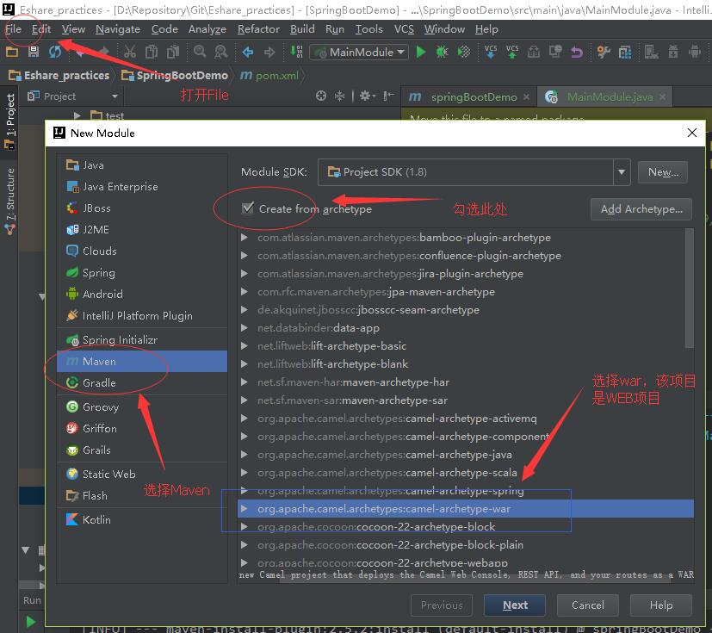Select Spring Initializr module type
Screen dimensions: 712x633
coord(142,339)
